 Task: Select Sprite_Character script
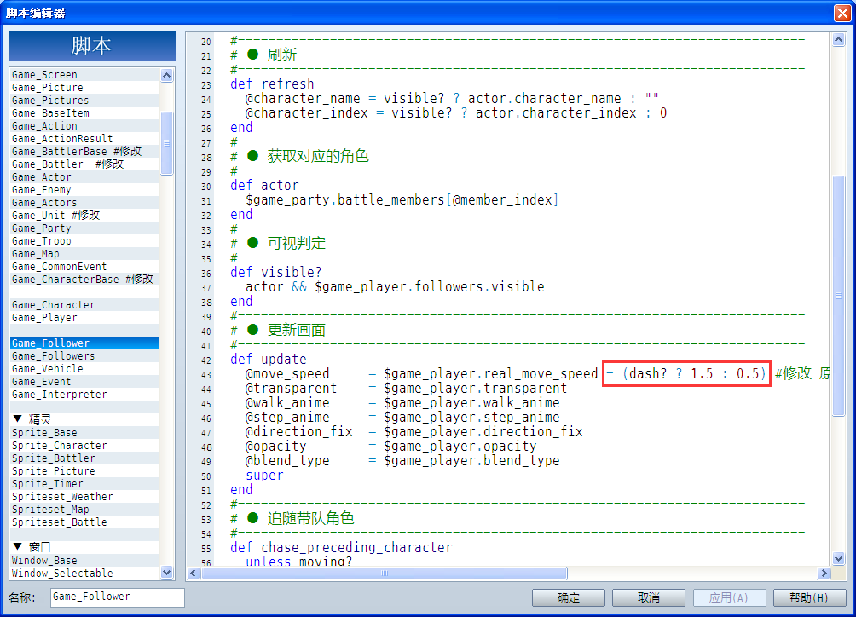[x=84, y=445]
